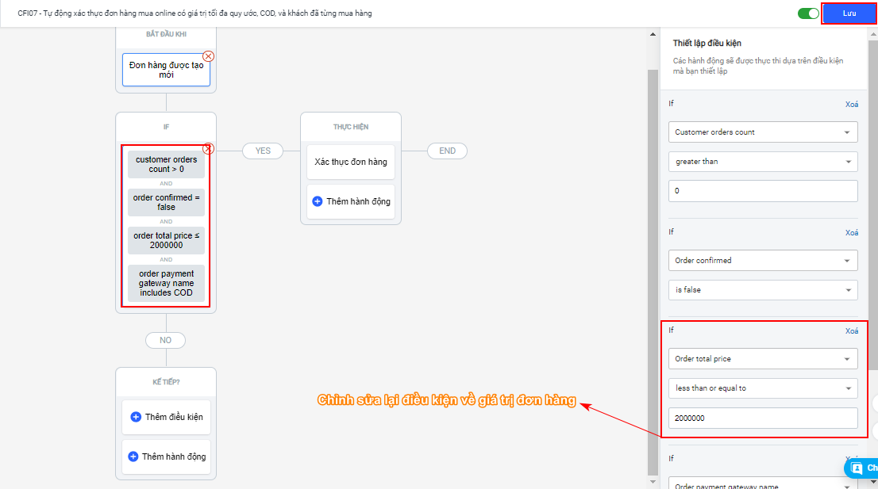Image resolution: width=878 pixels, height=489 pixels.
Task: Delete the IF condition block
Action: coord(208,148)
